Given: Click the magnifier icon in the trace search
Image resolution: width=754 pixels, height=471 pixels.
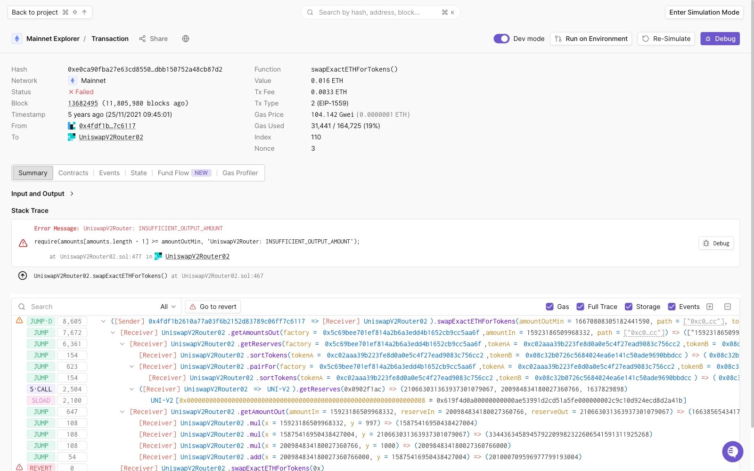Looking at the screenshot, I should pyautogui.click(x=21, y=307).
